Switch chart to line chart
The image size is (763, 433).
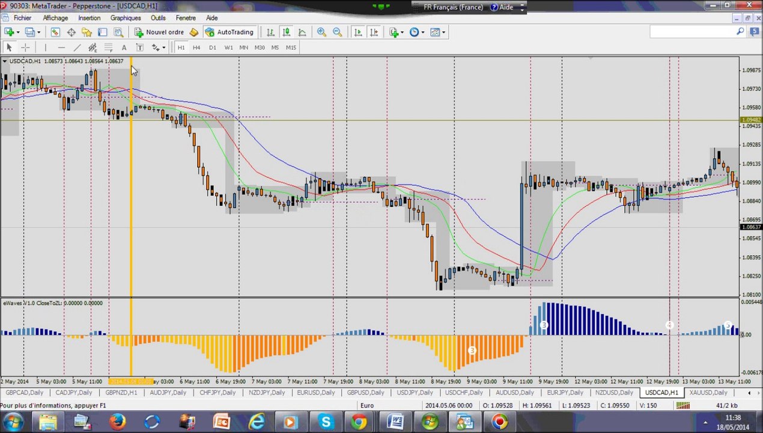[x=302, y=32]
